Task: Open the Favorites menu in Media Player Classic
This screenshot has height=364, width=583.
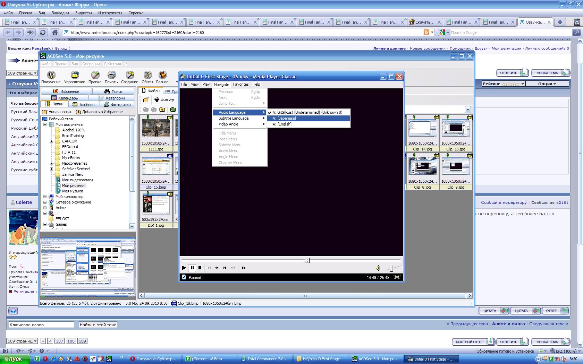Action: [x=240, y=84]
